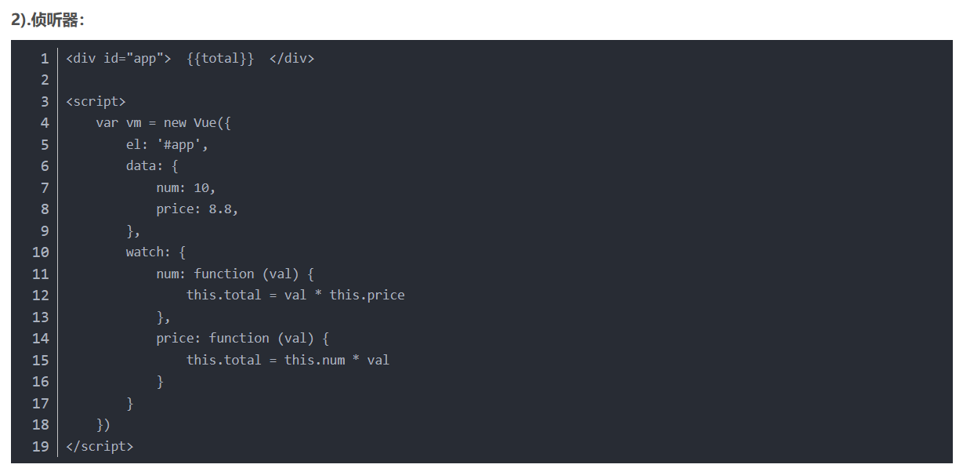
Task: Click the "price: 8.8," property line
Action: [197, 209]
